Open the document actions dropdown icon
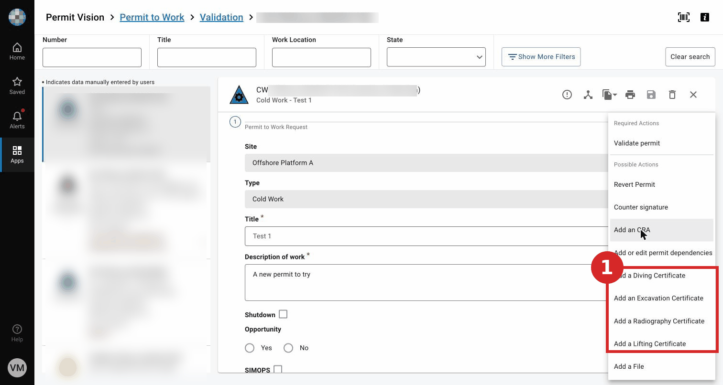 click(x=609, y=95)
